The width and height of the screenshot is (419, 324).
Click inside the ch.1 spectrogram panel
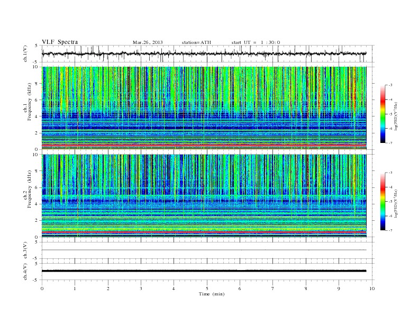pyautogui.click(x=204, y=108)
